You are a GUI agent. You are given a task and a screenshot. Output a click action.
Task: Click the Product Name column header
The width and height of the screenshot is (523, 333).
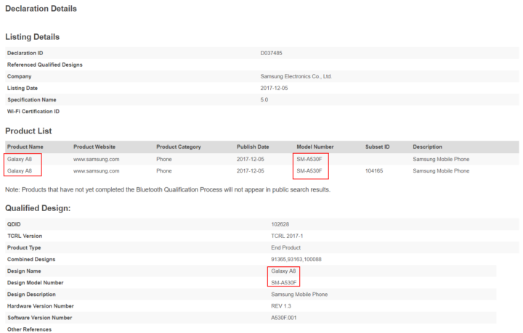[26, 147]
